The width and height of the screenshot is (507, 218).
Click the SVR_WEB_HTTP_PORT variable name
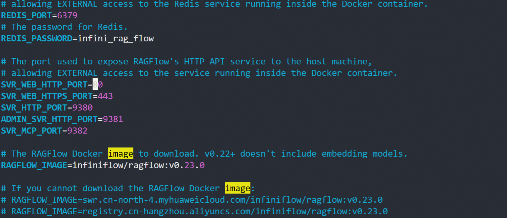[x=44, y=85]
